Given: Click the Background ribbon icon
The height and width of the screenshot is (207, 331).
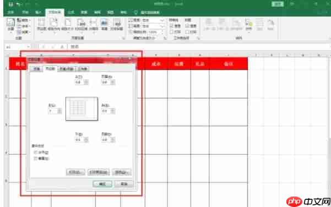Looking at the screenshot, I should click(x=104, y=25).
